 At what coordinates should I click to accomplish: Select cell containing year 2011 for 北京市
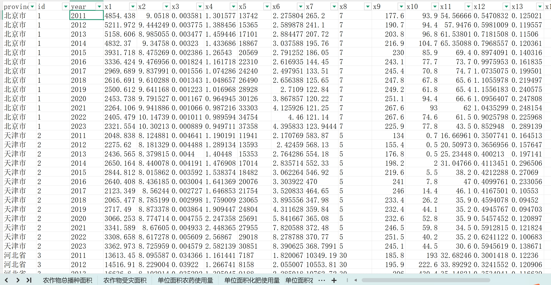point(86,16)
